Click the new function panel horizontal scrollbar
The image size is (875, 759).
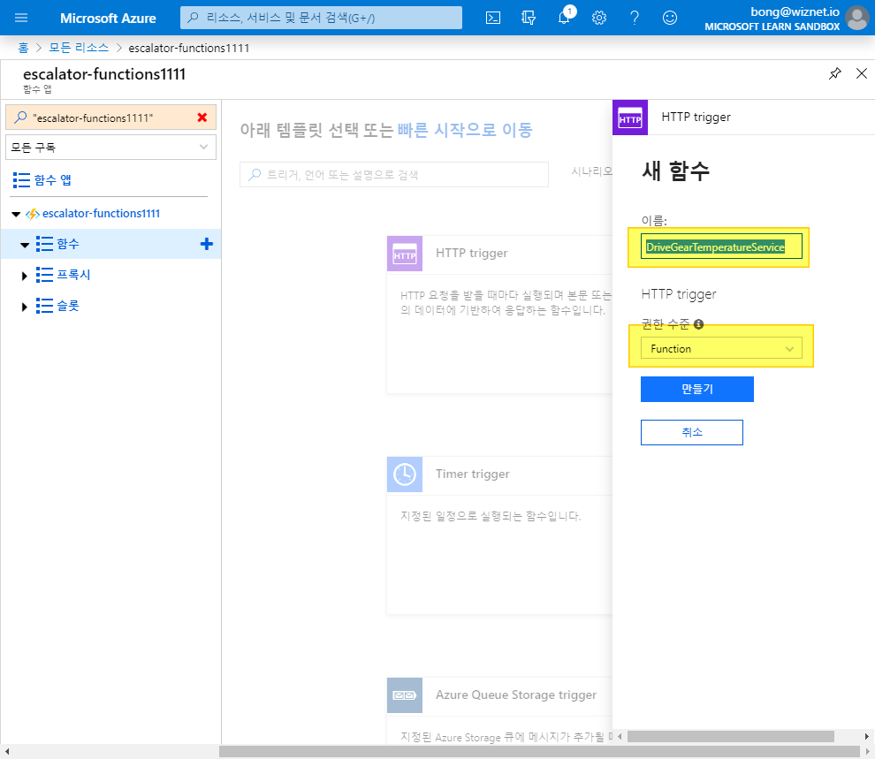[x=730, y=737]
